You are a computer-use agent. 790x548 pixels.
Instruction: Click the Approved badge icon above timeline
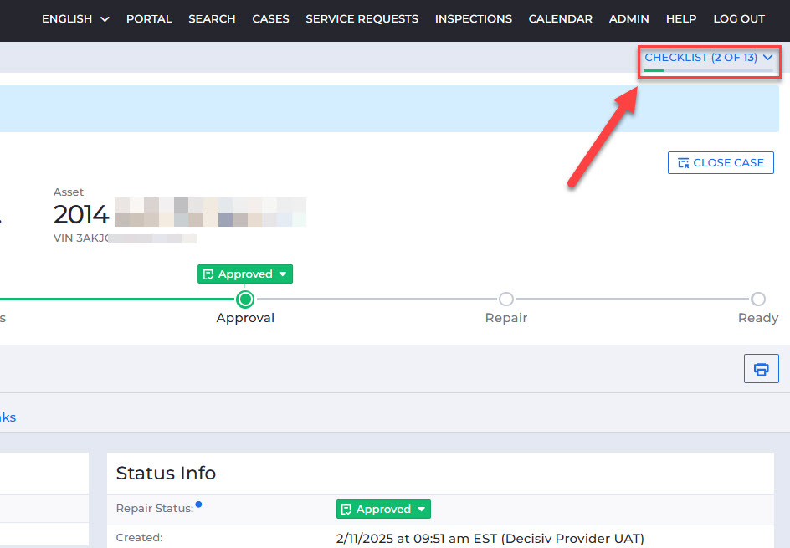[x=208, y=274]
